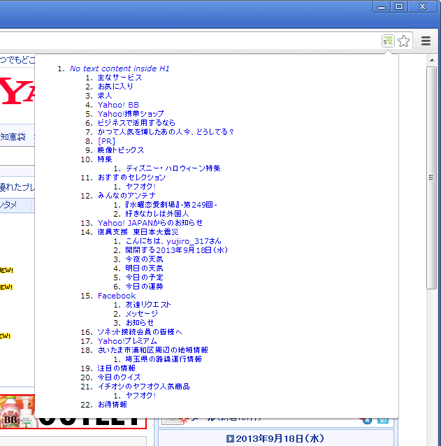Jump to こんにちは、yujiro_317さん subheading
441x446 pixels.
[173, 241]
